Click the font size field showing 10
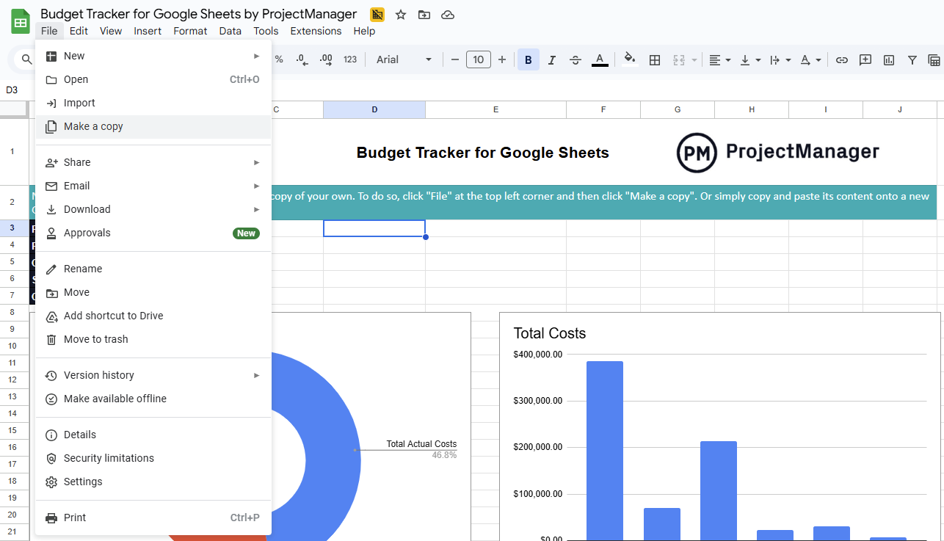944x541 pixels. pos(479,59)
